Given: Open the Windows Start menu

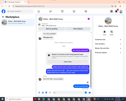Looking at the screenshot, I should (x=2, y=99).
